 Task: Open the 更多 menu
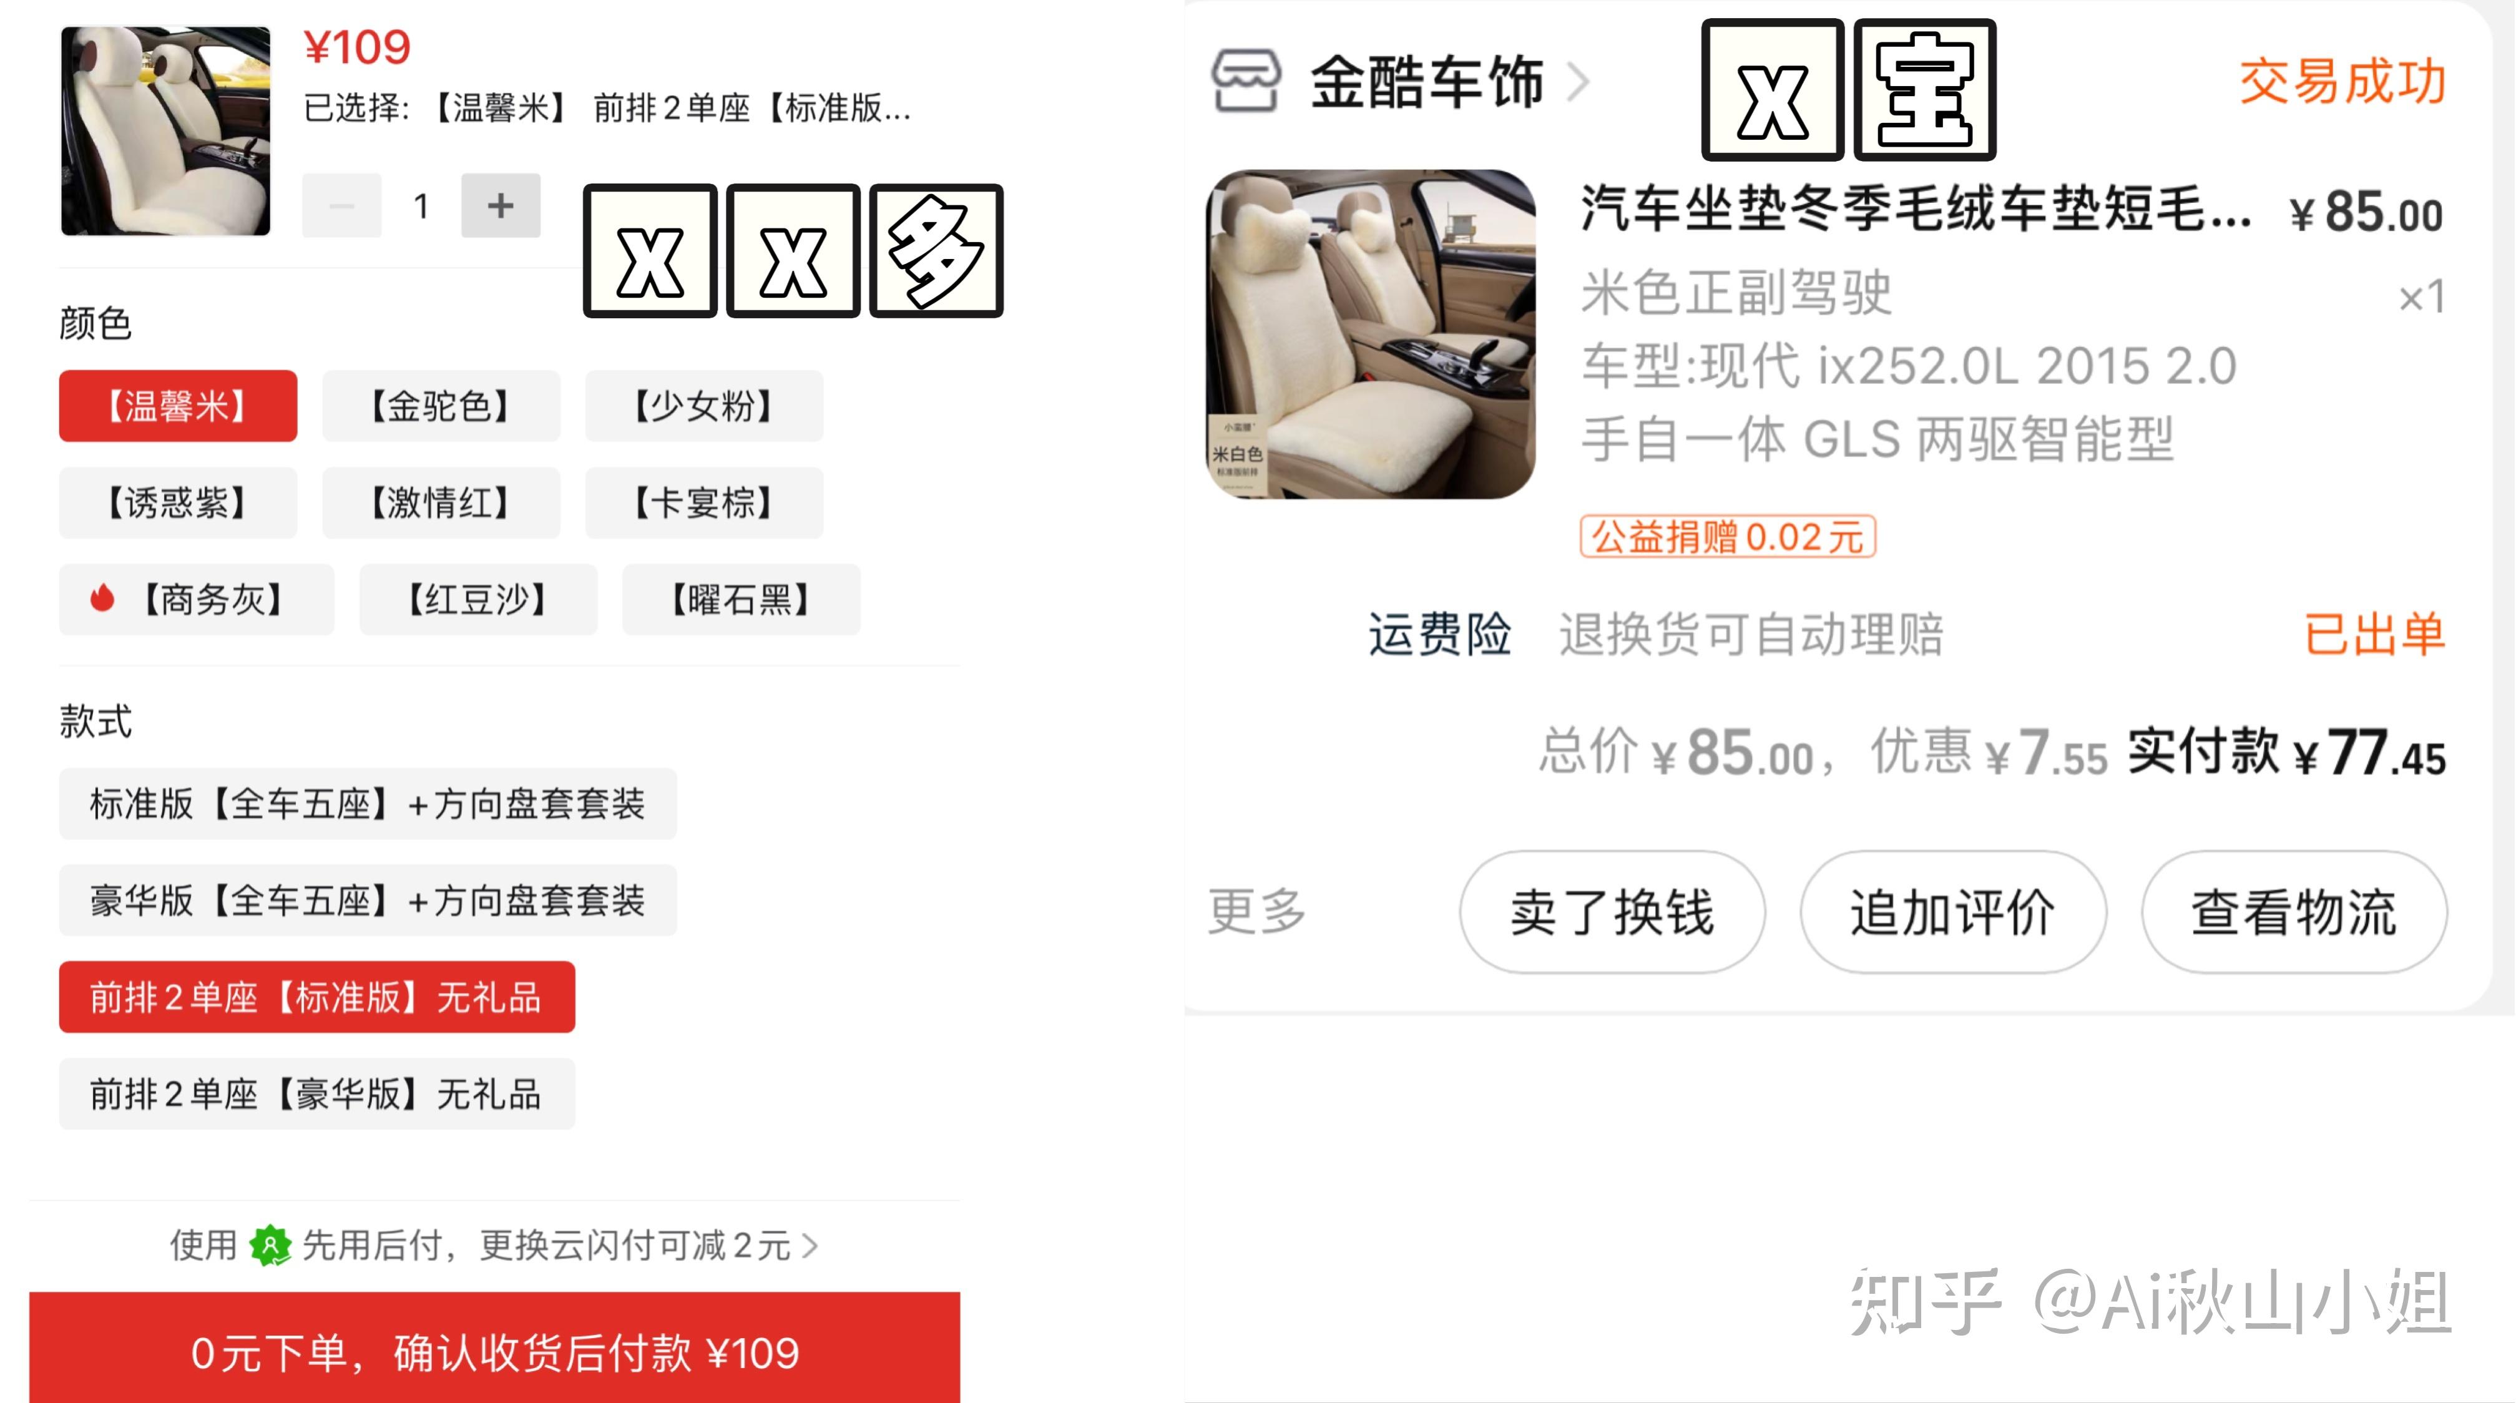tap(1256, 911)
